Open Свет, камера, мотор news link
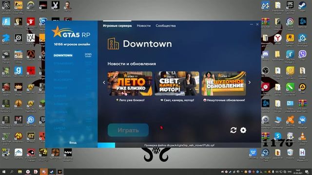The image size is (312, 175). 177,100
